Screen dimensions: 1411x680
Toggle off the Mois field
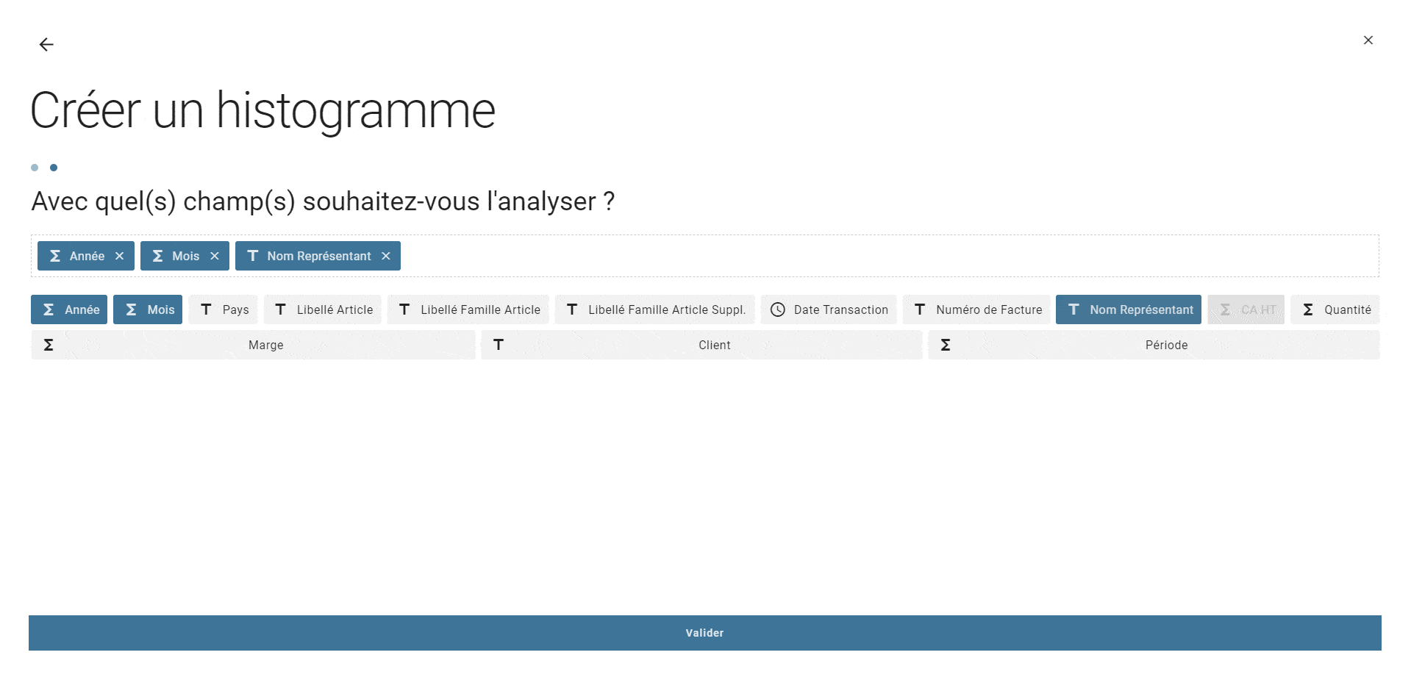coord(148,309)
